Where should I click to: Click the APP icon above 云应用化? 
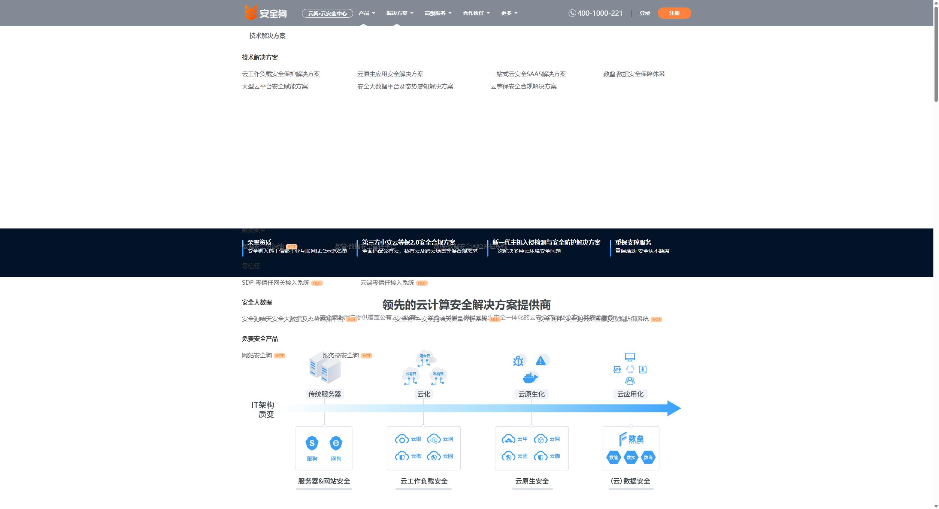617,370
